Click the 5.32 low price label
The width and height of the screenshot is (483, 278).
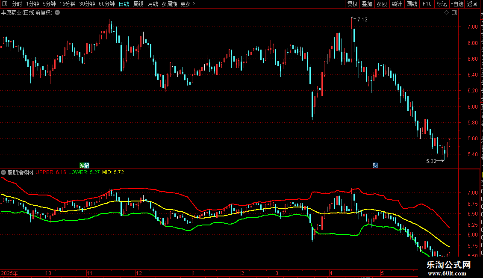[x=431, y=161]
